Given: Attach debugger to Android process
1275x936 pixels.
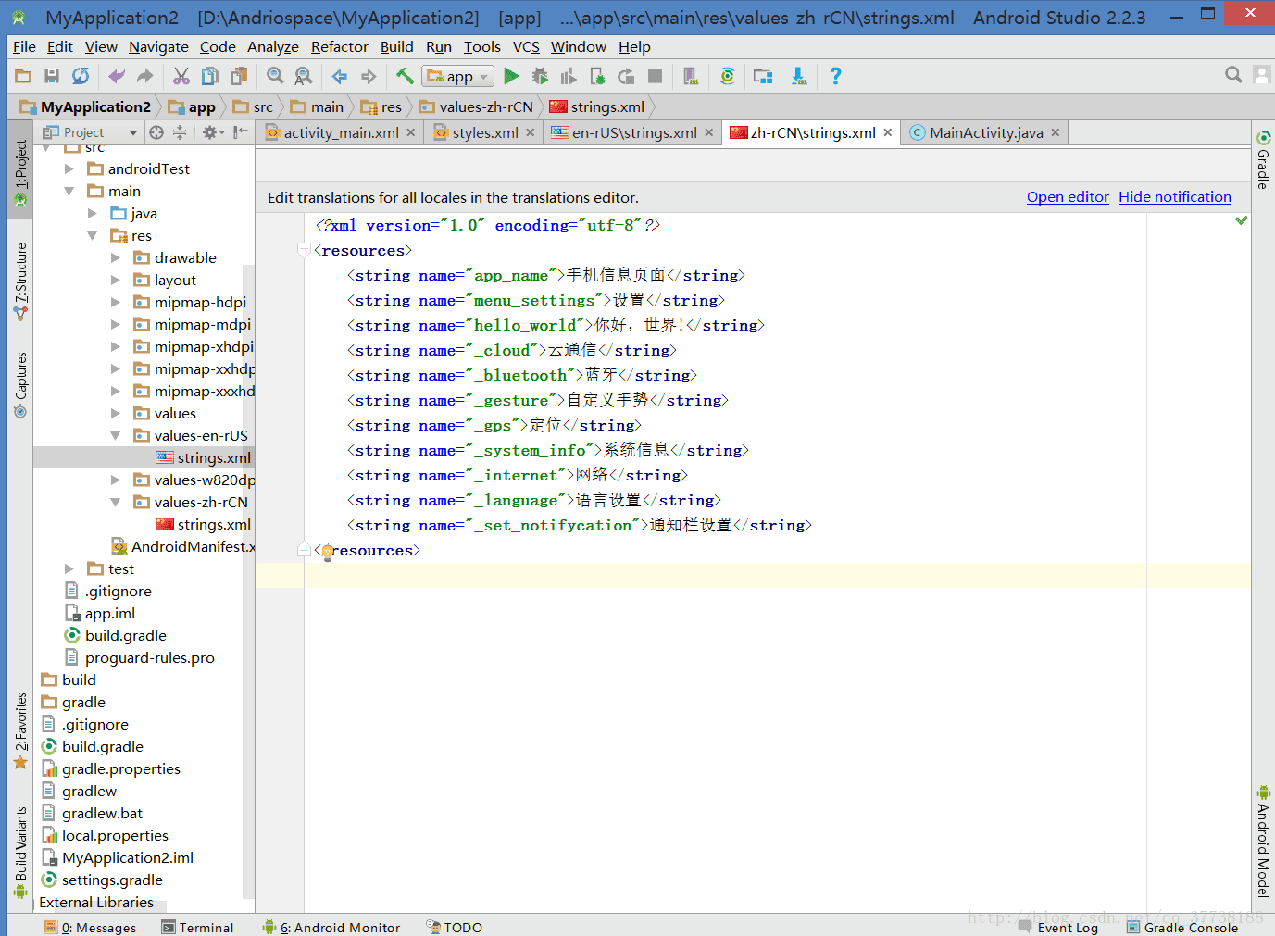Looking at the screenshot, I should (597, 76).
